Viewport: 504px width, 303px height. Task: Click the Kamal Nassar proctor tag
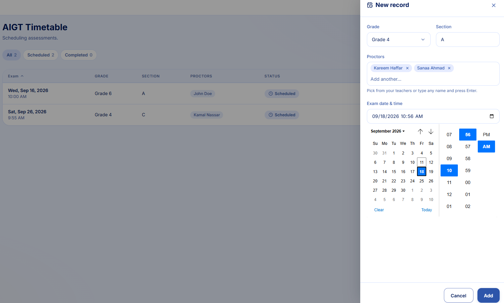(x=207, y=115)
